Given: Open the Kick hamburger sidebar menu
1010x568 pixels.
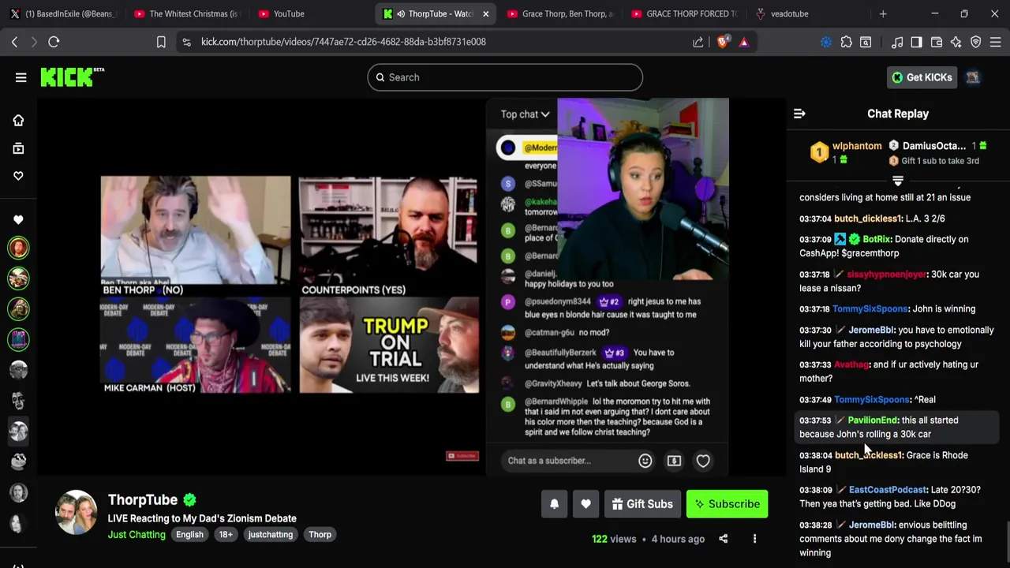Looking at the screenshot, I should [21, 77].
